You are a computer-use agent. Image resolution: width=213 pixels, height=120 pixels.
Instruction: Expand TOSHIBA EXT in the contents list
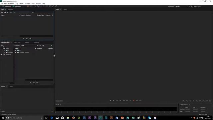coord(15,53)
